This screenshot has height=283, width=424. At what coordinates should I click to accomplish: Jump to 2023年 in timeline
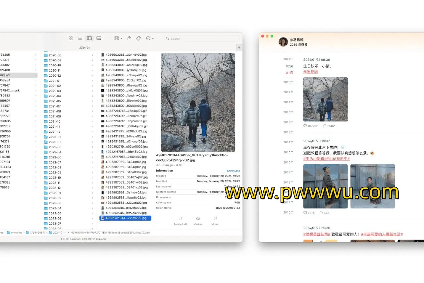[x=288, y=82]
